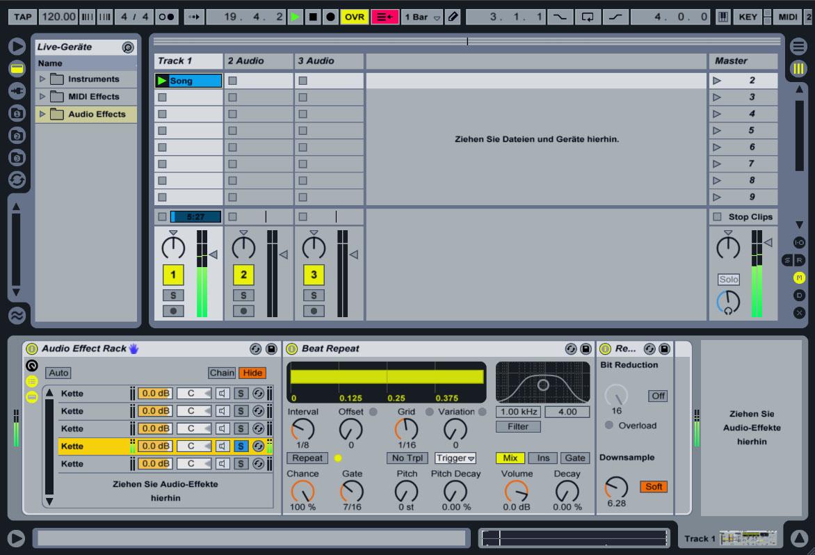Click the Groove Pool wave icon
Screen dimensions: 815x555
[x=17, y=315]
